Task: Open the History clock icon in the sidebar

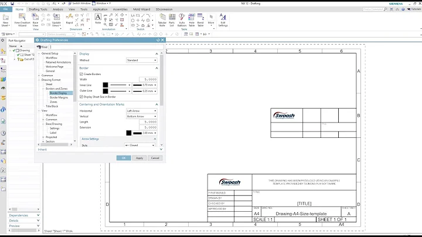Action: 4,133
